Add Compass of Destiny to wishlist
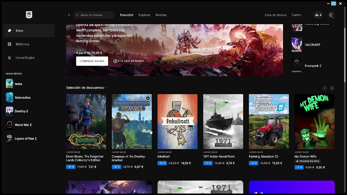The image size is (347, 195). [148, 98]
